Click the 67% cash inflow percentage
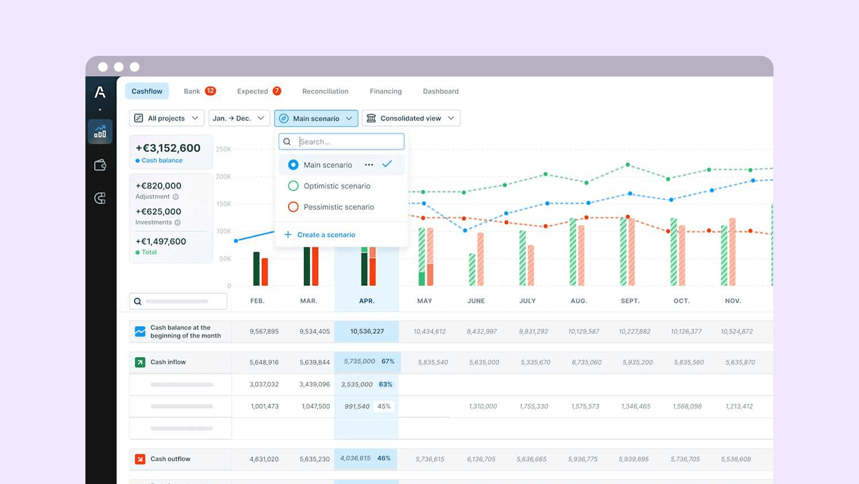Viewport: 859px width, 484px height. tap(388, 361)
